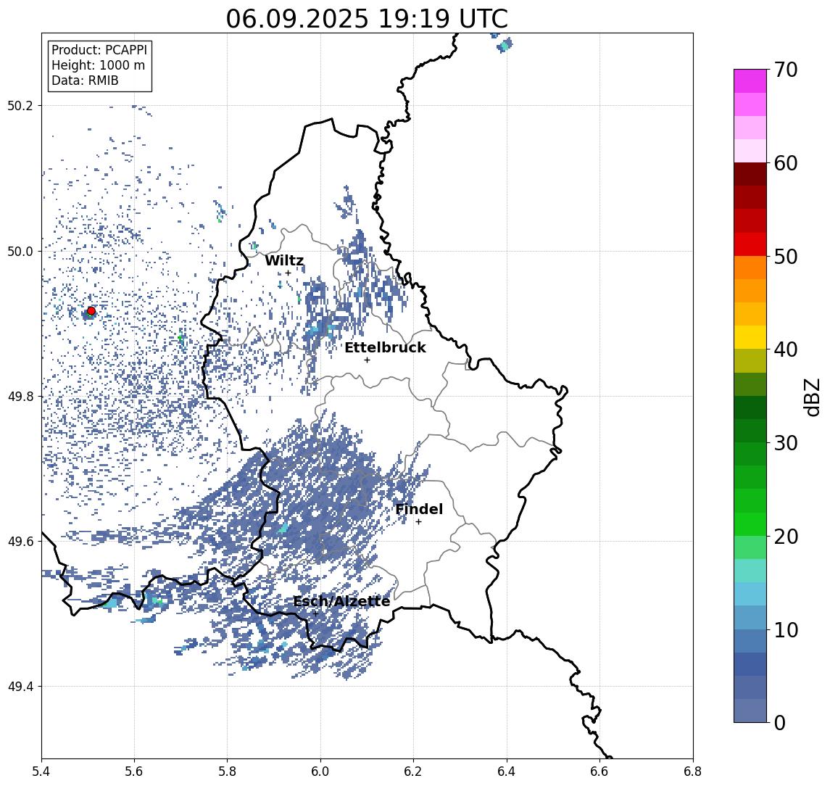This screenshot has width=830, height=786.
Task: Click the 30 value on colorbar
Action: click(x=786, y=443)
